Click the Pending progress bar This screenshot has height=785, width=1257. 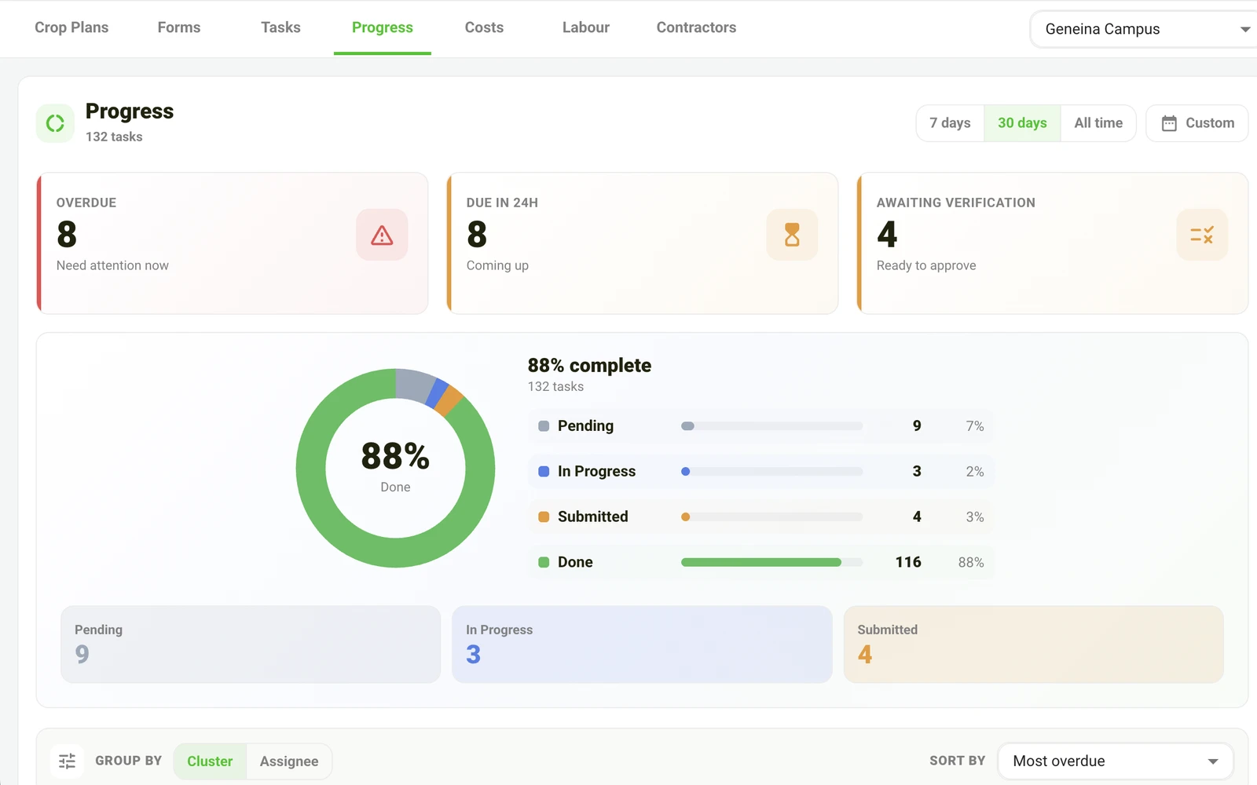771,426
